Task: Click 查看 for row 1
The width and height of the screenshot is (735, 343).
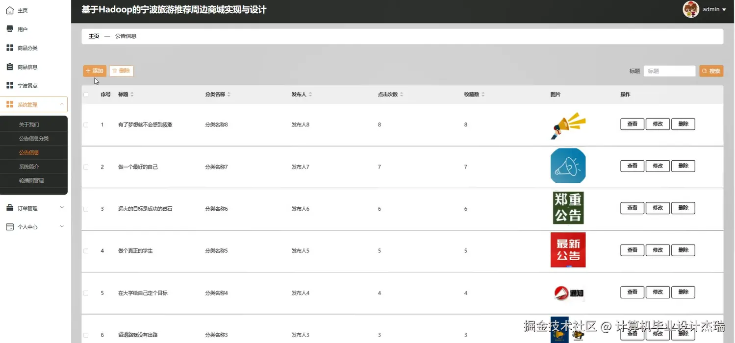Action: [632, 124]
